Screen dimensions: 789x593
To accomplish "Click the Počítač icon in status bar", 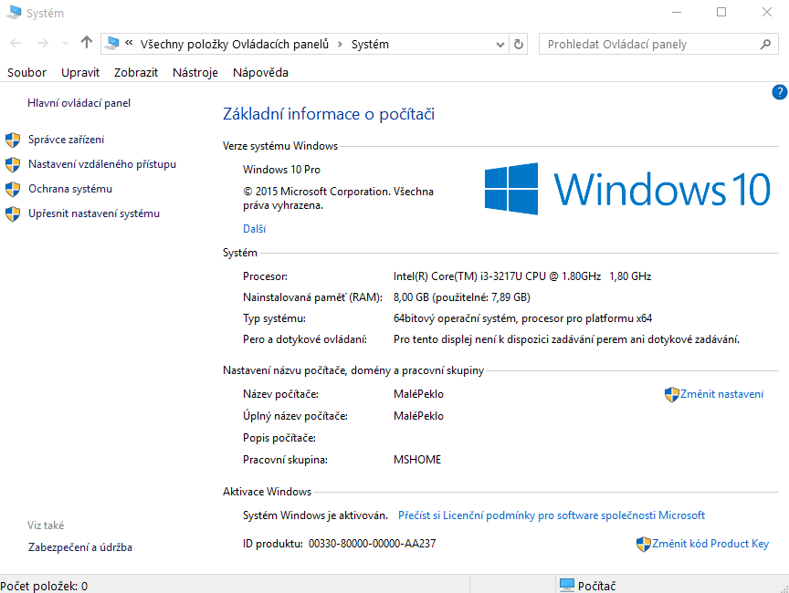I will point(567,586).
